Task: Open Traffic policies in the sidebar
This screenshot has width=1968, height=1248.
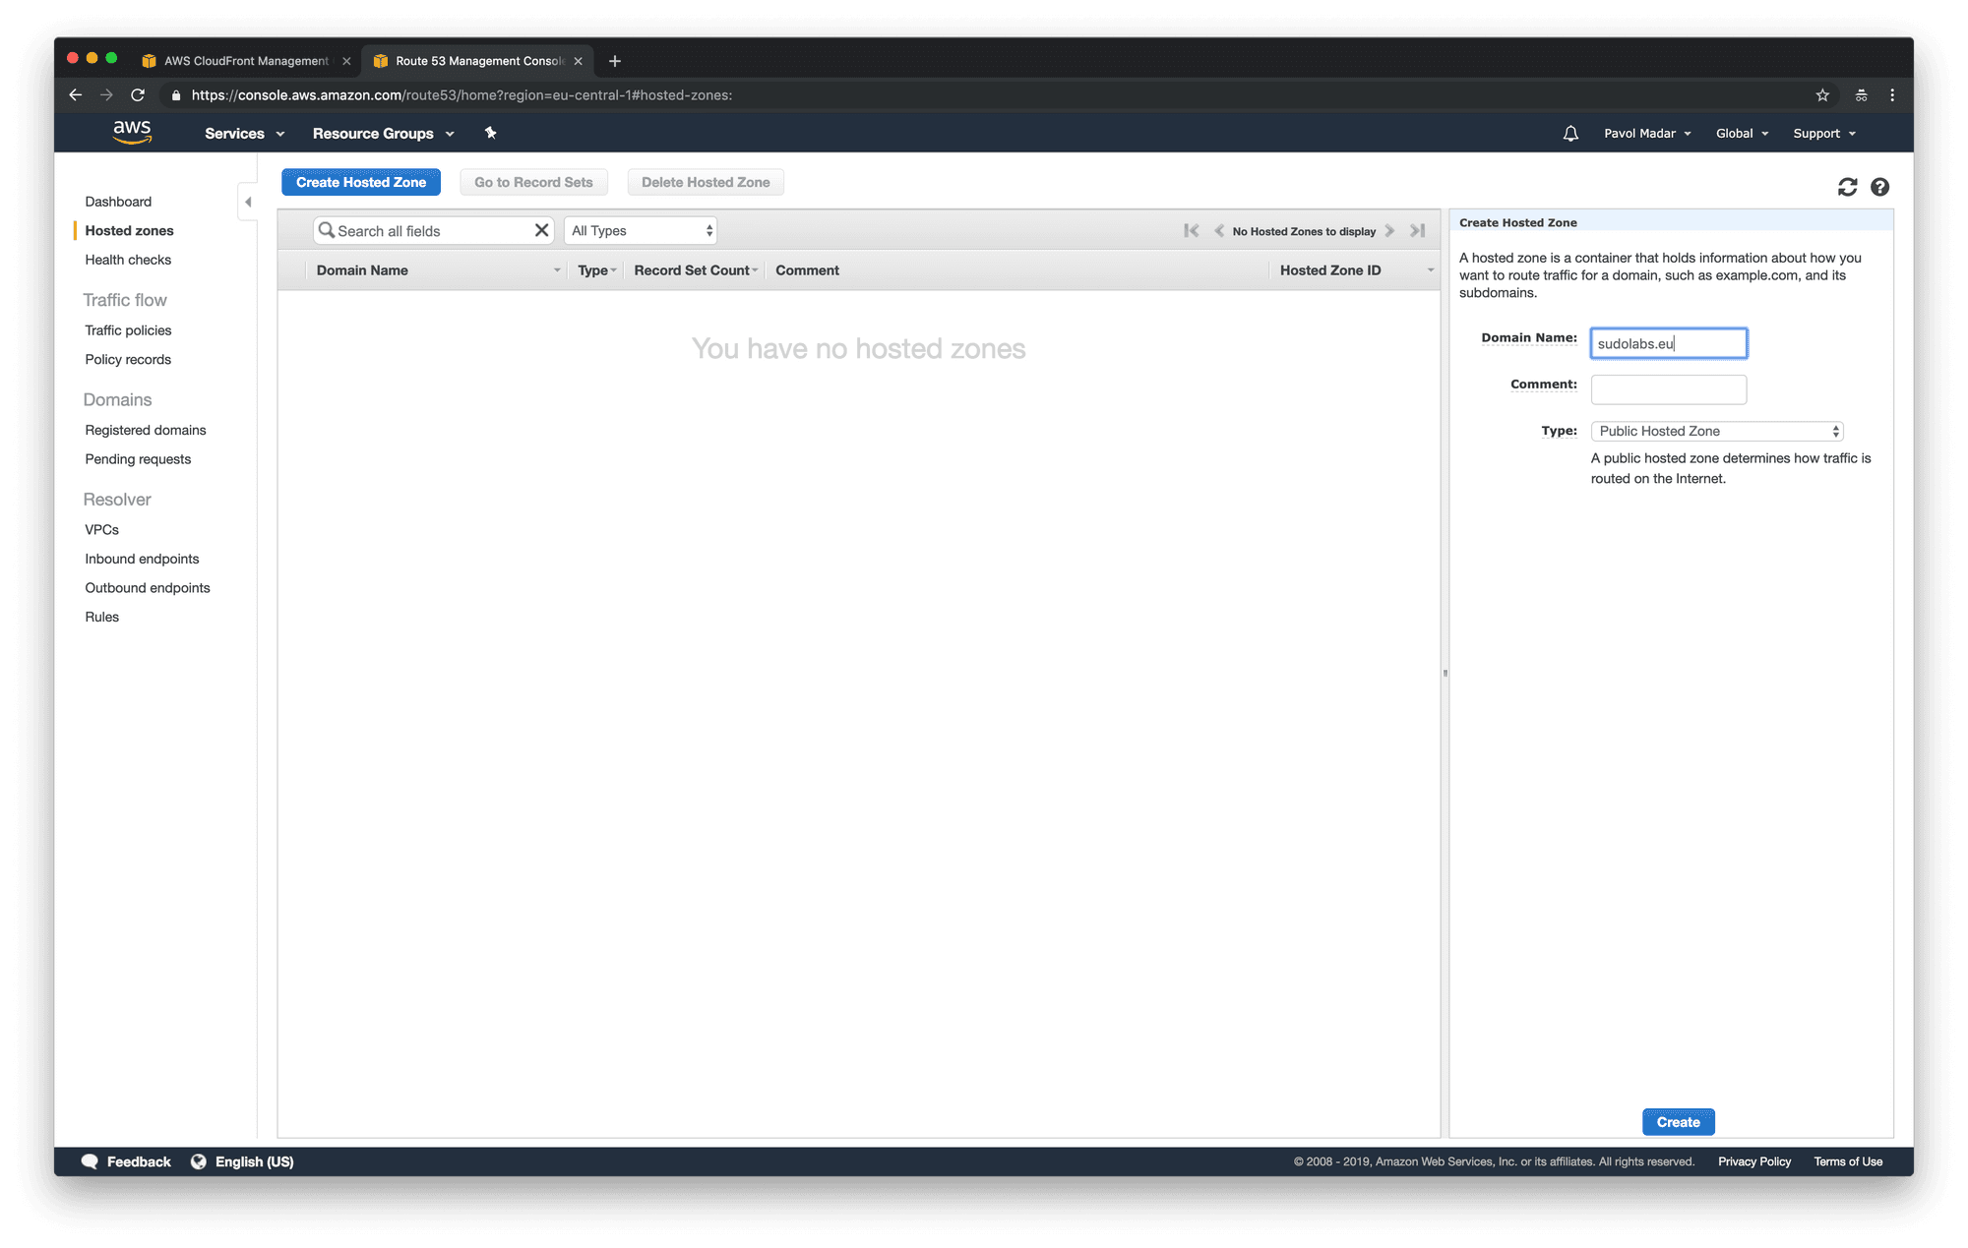Action: click(x=128, y=330)
